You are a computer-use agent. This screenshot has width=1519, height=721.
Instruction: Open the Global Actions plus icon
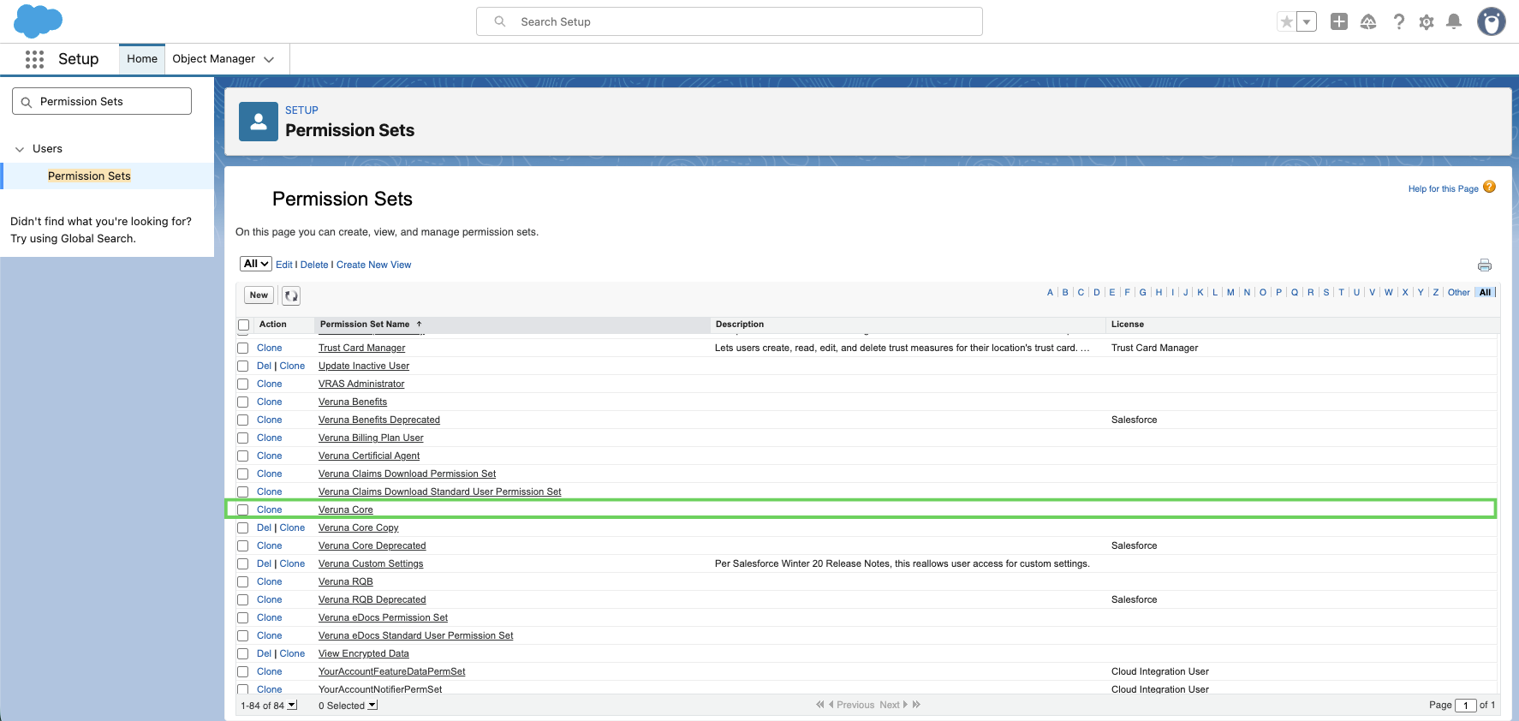(x=1339, y=21)
